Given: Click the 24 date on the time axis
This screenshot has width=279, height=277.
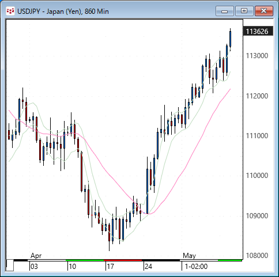Looking at the screenshot, I should click(x=148, y=267).
